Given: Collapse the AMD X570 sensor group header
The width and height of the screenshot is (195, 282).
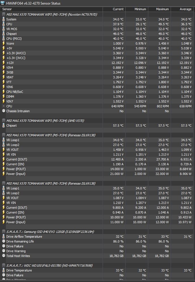Looking at the screenshot, I should click(45, 121).
